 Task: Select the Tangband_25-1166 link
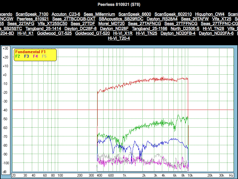tap(150, 29)
